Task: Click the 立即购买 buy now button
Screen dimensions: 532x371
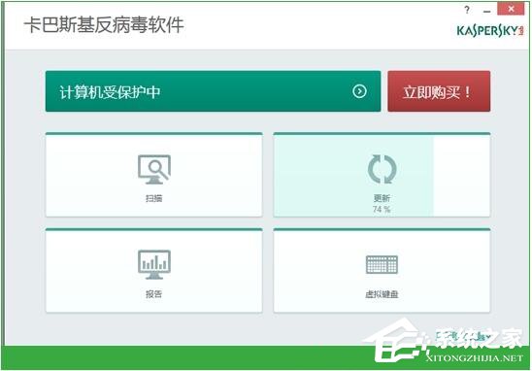Action: 439,91
